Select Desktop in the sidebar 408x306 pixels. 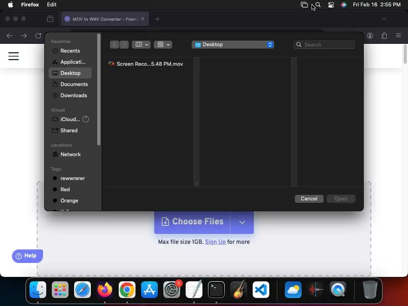70,73
